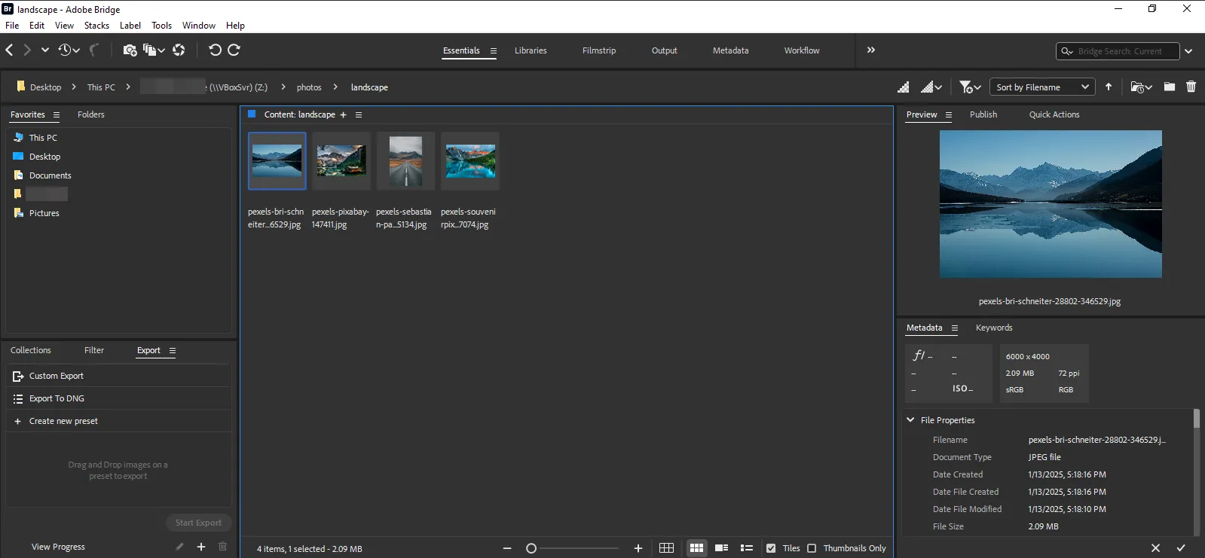Open recent folders icon dropdown
This screenshot has width=1205, height=558.
coord(1142,87)
